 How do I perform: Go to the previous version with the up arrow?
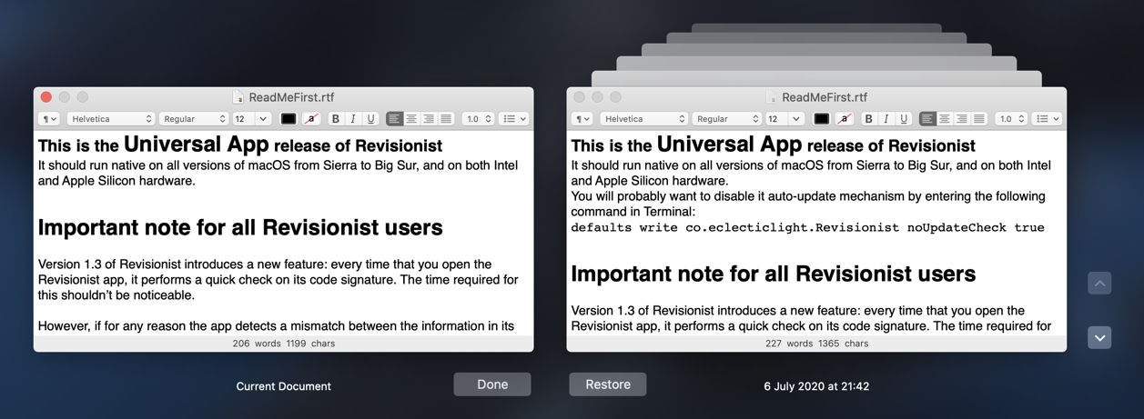1099,284
